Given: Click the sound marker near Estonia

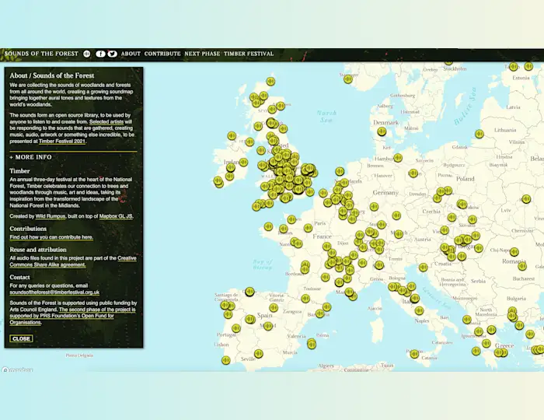Looking at the screenshot, I should pyautogui.click(x=528, y=66).
